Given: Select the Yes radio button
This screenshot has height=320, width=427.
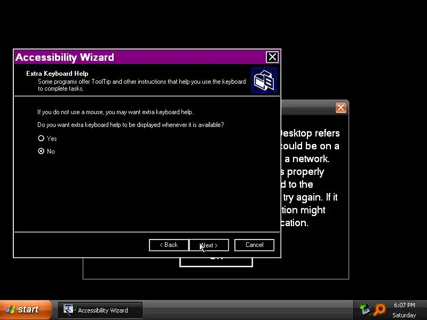Looking at the screenshot, I should [41, 138].
